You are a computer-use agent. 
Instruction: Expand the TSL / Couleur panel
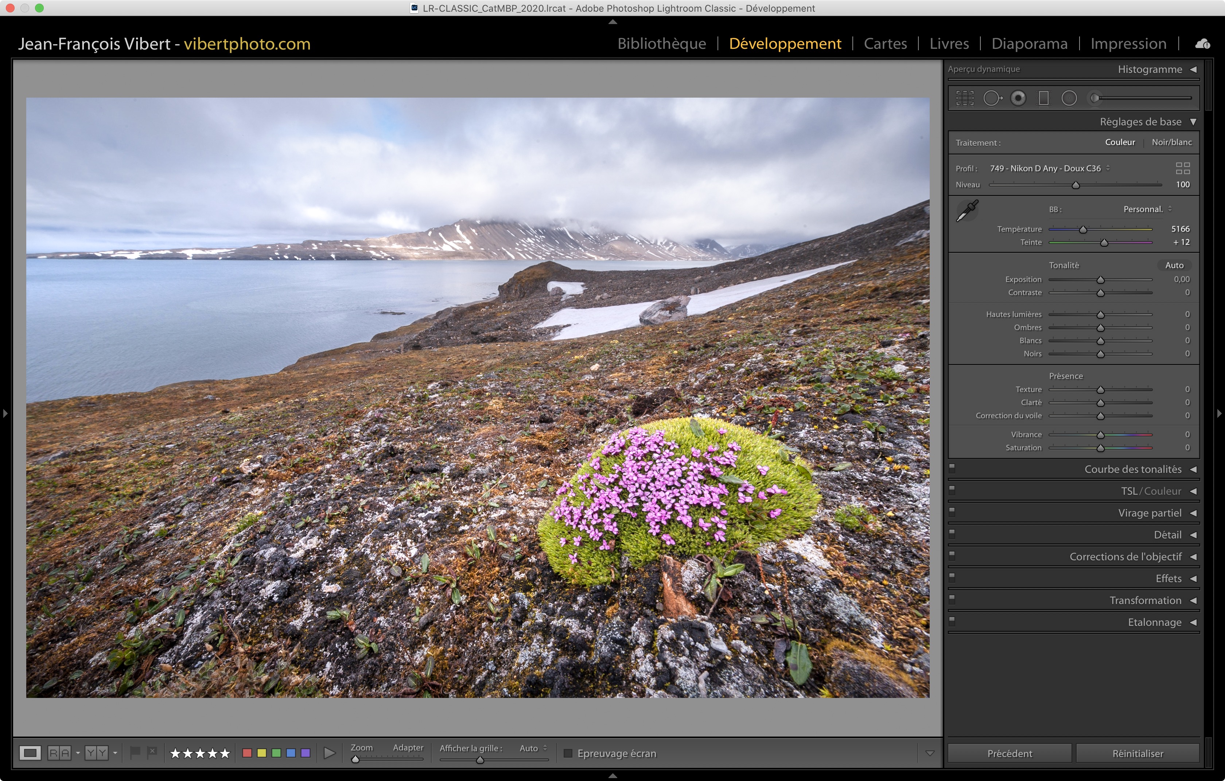[x=1193, y=491]
